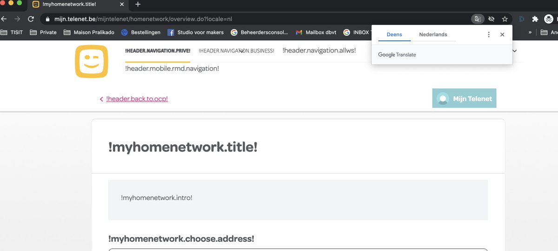The height and width of the screenshot is (251, 558).
Task: Follow the !header.back.to.ocp! link
Action: (137, 99)
